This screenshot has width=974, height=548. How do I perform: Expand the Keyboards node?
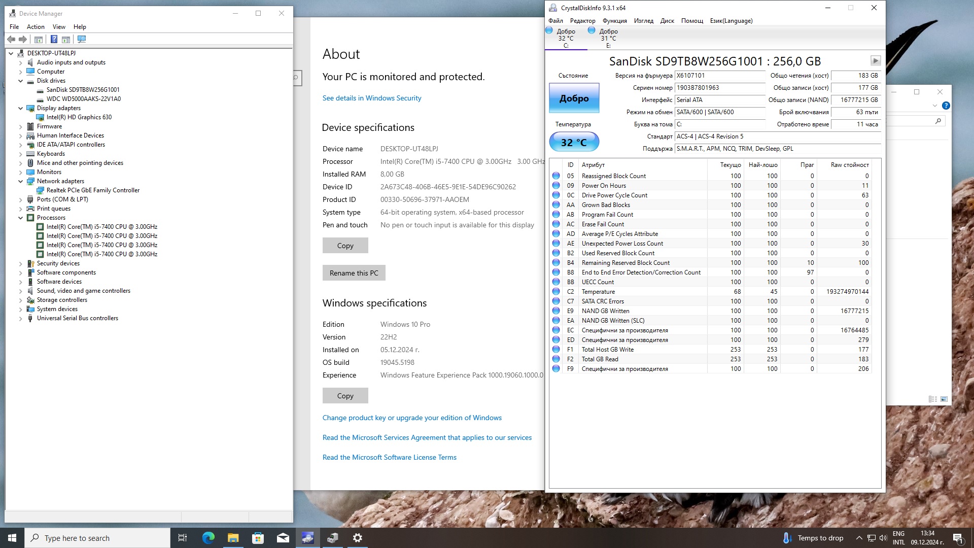click(21, 154)
